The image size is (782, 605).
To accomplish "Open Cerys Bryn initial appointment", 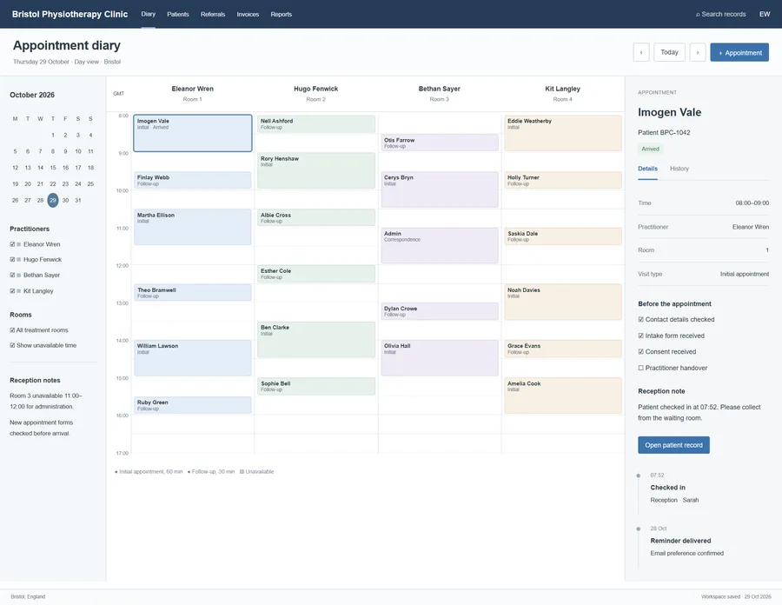I will 440,189.
